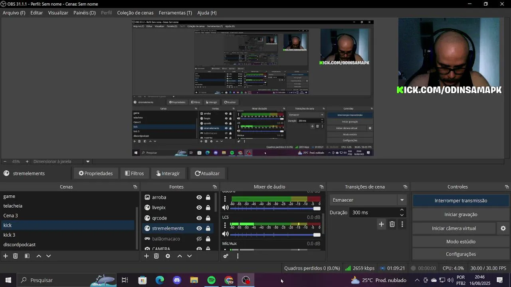The image size is (511, 287).
Task: Open Spotify from the taskbar
Action: tap(212, 280)
